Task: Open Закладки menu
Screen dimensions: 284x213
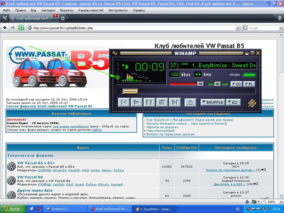Action: pos(48,10)
